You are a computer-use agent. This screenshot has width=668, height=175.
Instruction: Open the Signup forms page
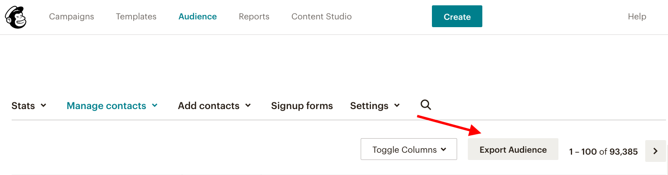pos(302,106)
